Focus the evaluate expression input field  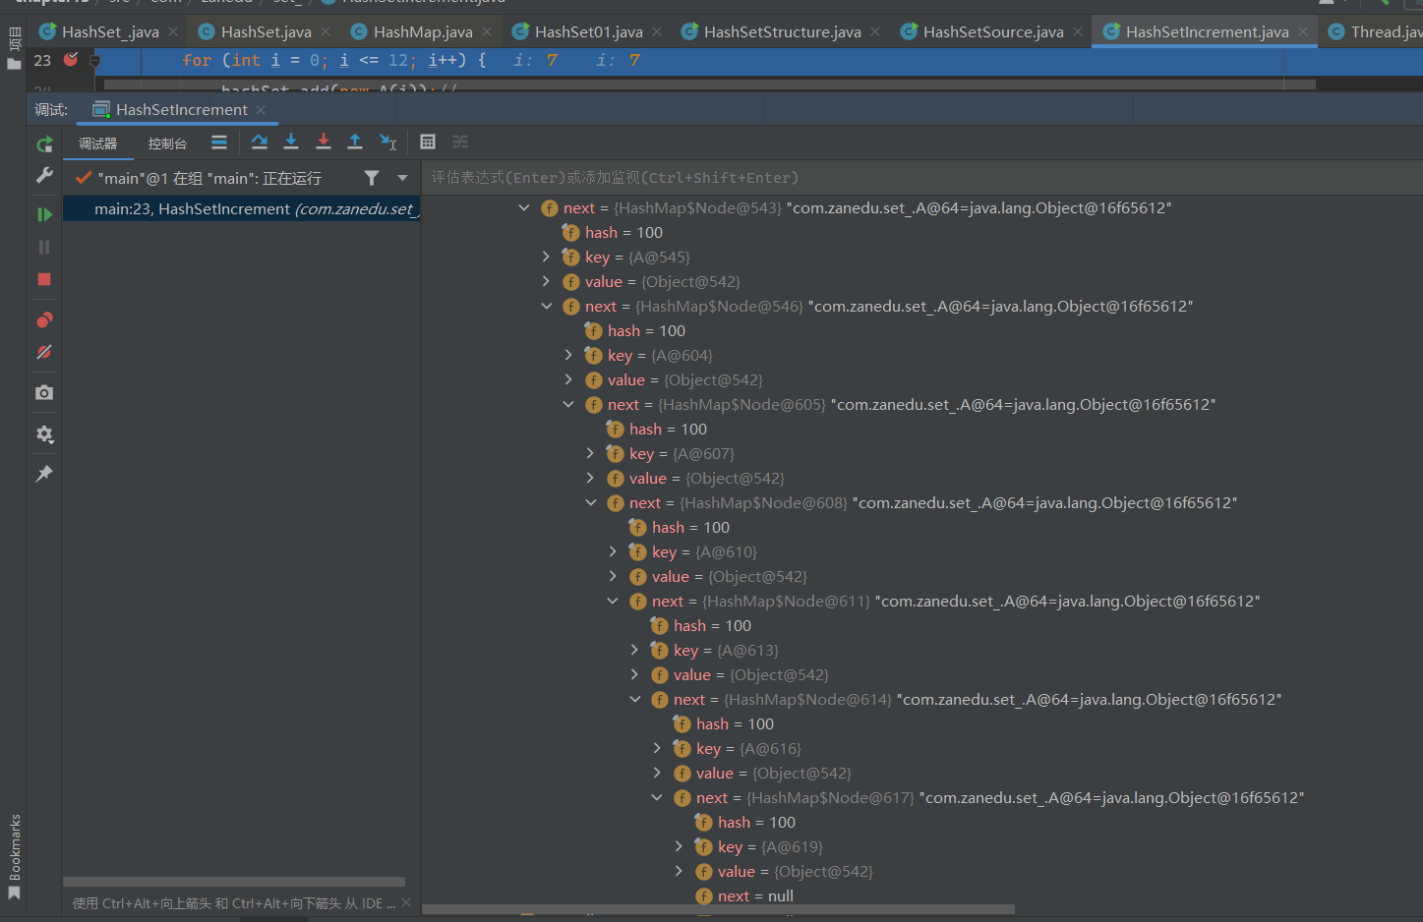[922, 178]
